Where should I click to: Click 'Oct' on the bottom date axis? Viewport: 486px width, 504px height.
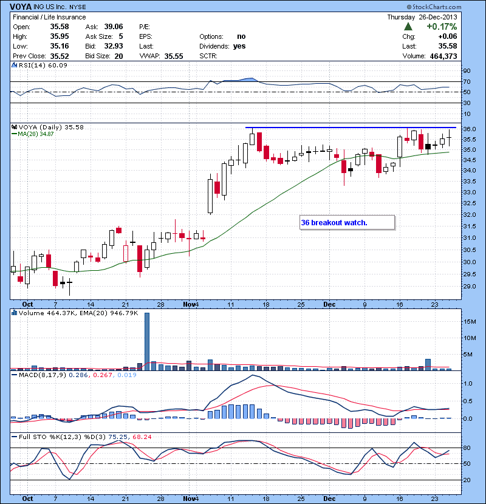tap(28, 498)
